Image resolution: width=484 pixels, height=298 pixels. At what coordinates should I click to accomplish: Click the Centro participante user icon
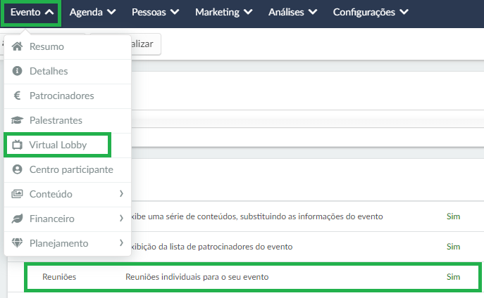tap(17, 169)
